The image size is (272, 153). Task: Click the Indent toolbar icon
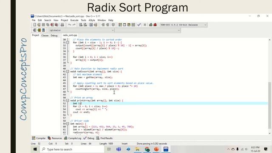click(103, 25)
